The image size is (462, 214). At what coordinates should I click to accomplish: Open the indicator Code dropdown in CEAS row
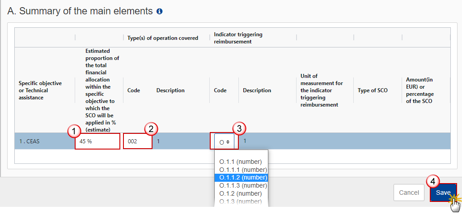coord(224,142)
